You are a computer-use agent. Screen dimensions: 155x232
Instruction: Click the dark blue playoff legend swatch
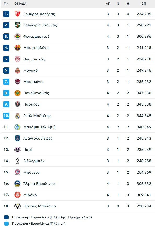coord(6,217)
